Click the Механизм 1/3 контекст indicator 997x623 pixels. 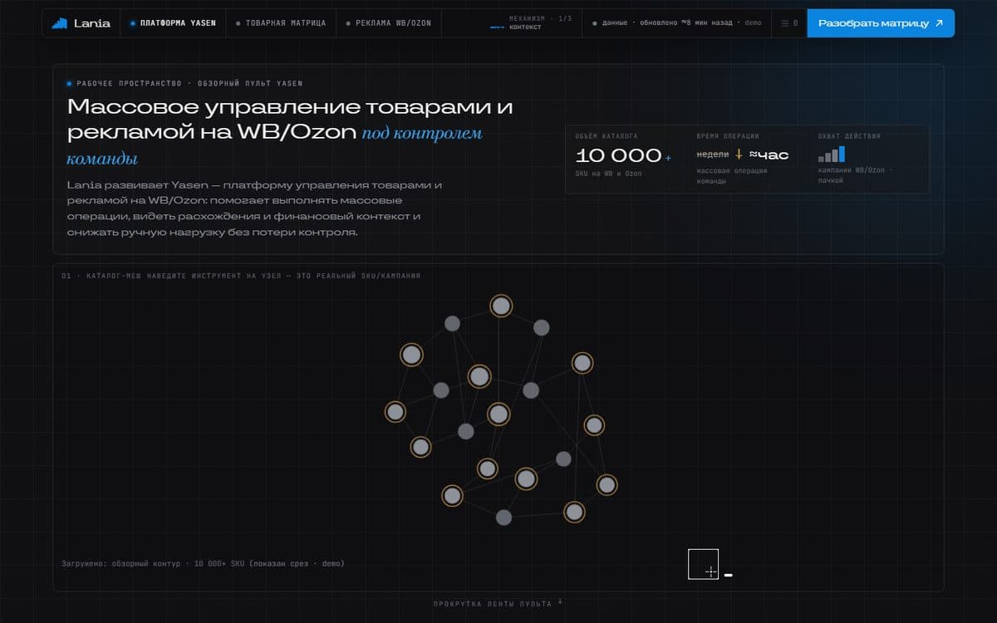[530, 22]
